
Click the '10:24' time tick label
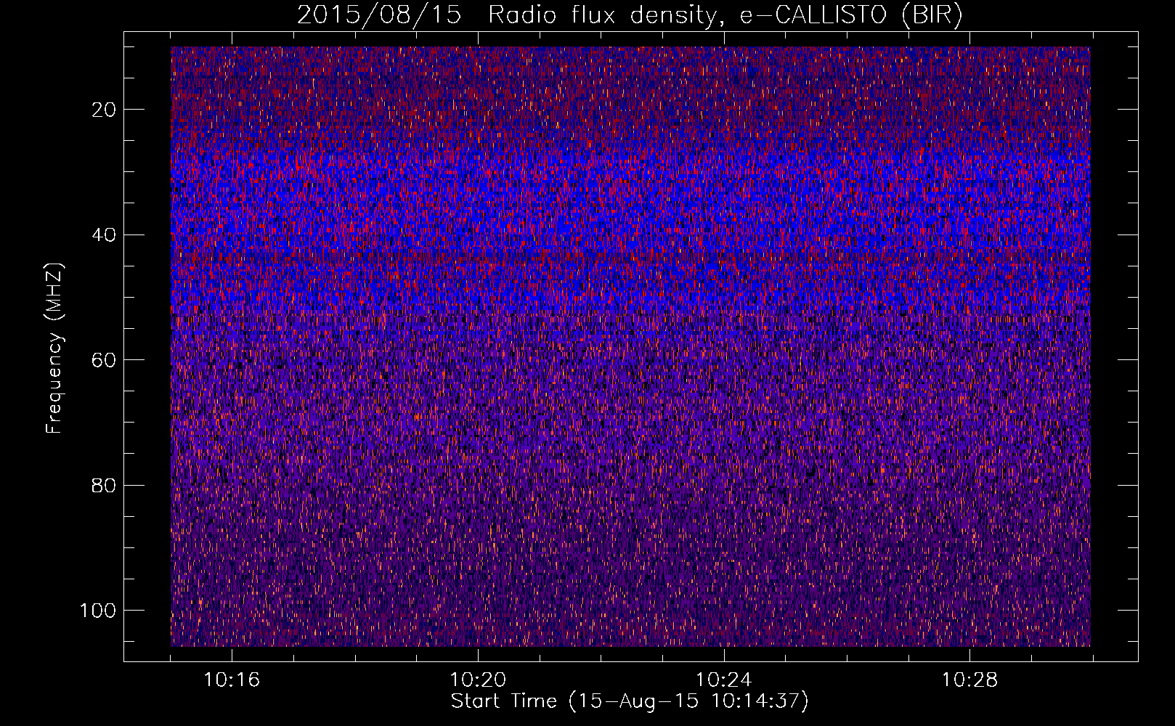click(724, 680)
